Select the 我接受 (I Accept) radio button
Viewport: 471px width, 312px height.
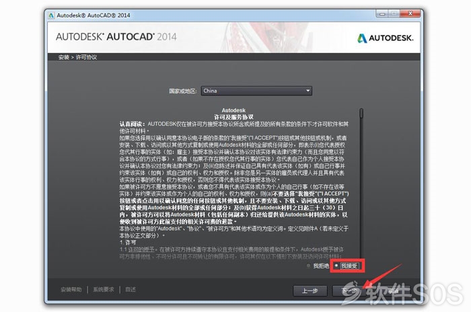(x=336, y=266)
